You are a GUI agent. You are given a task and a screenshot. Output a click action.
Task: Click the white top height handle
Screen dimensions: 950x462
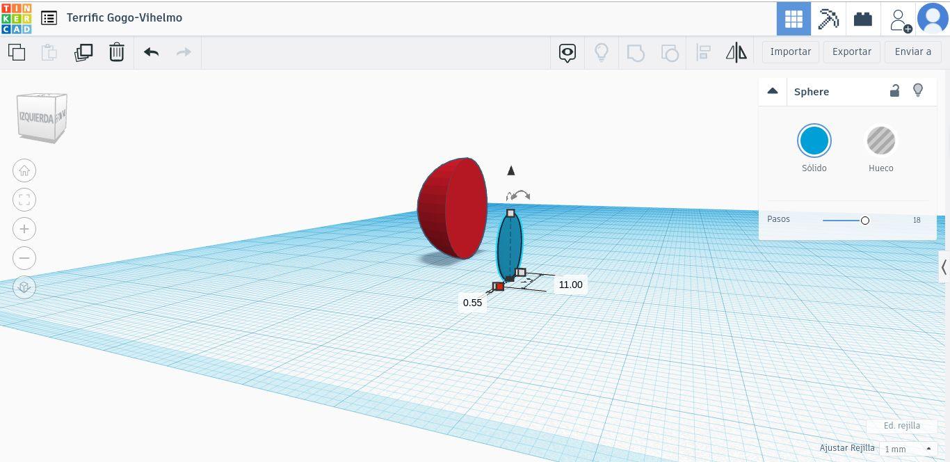(x=510, y=214)
